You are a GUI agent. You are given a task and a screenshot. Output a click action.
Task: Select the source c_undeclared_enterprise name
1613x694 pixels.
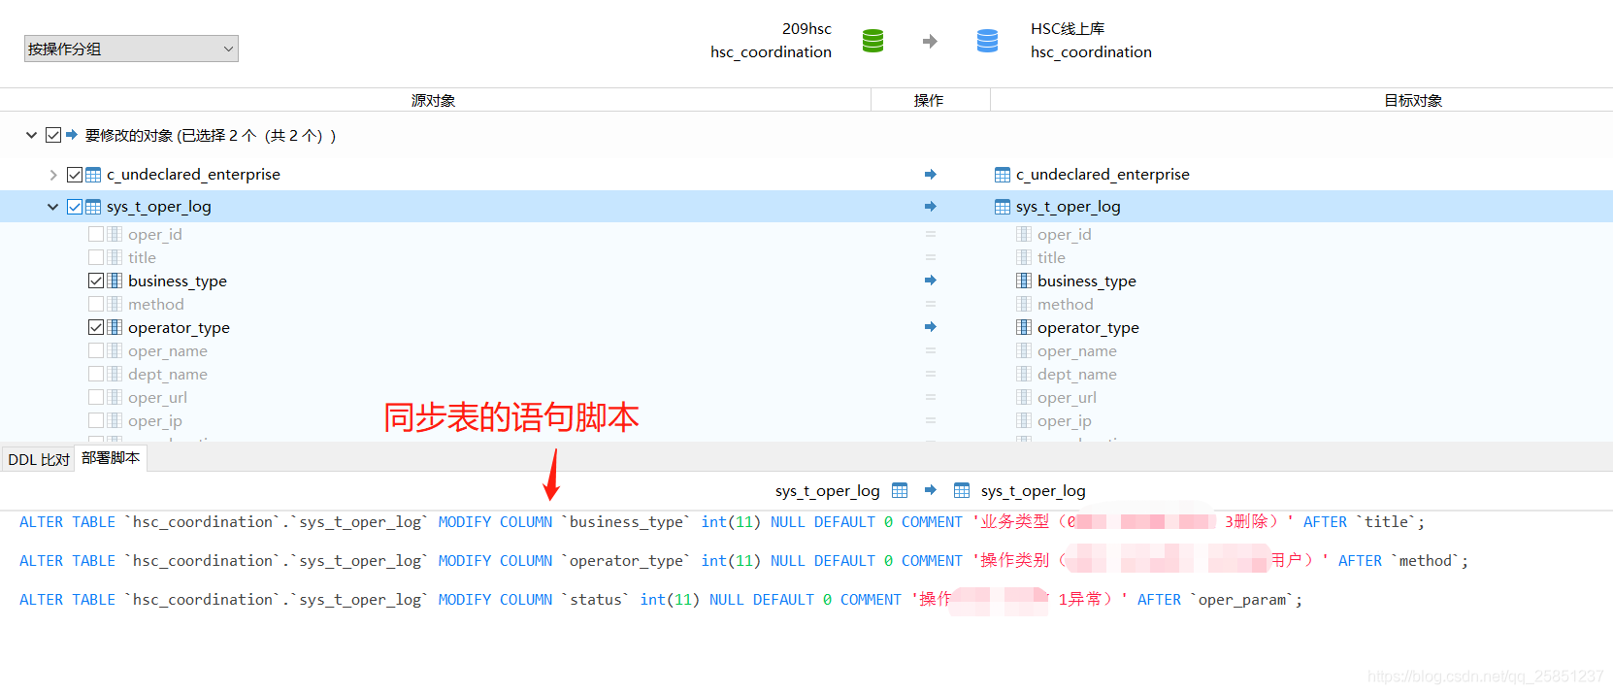193,175
